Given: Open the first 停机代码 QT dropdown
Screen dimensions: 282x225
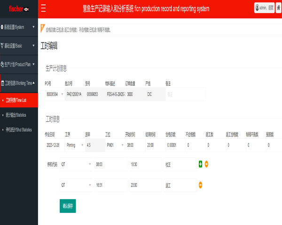Looking at the screenshot, I should 76,165.
